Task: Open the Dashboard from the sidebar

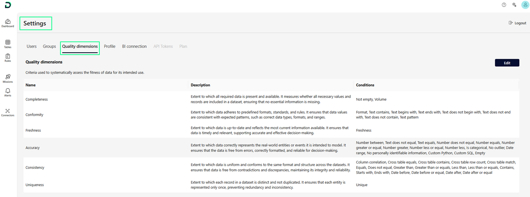Action: tap(7, 23)
